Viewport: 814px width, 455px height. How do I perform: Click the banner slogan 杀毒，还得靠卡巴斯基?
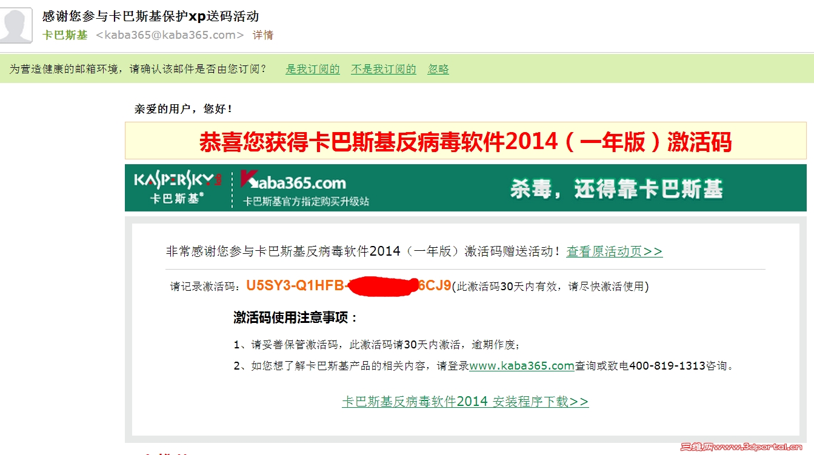616,188
